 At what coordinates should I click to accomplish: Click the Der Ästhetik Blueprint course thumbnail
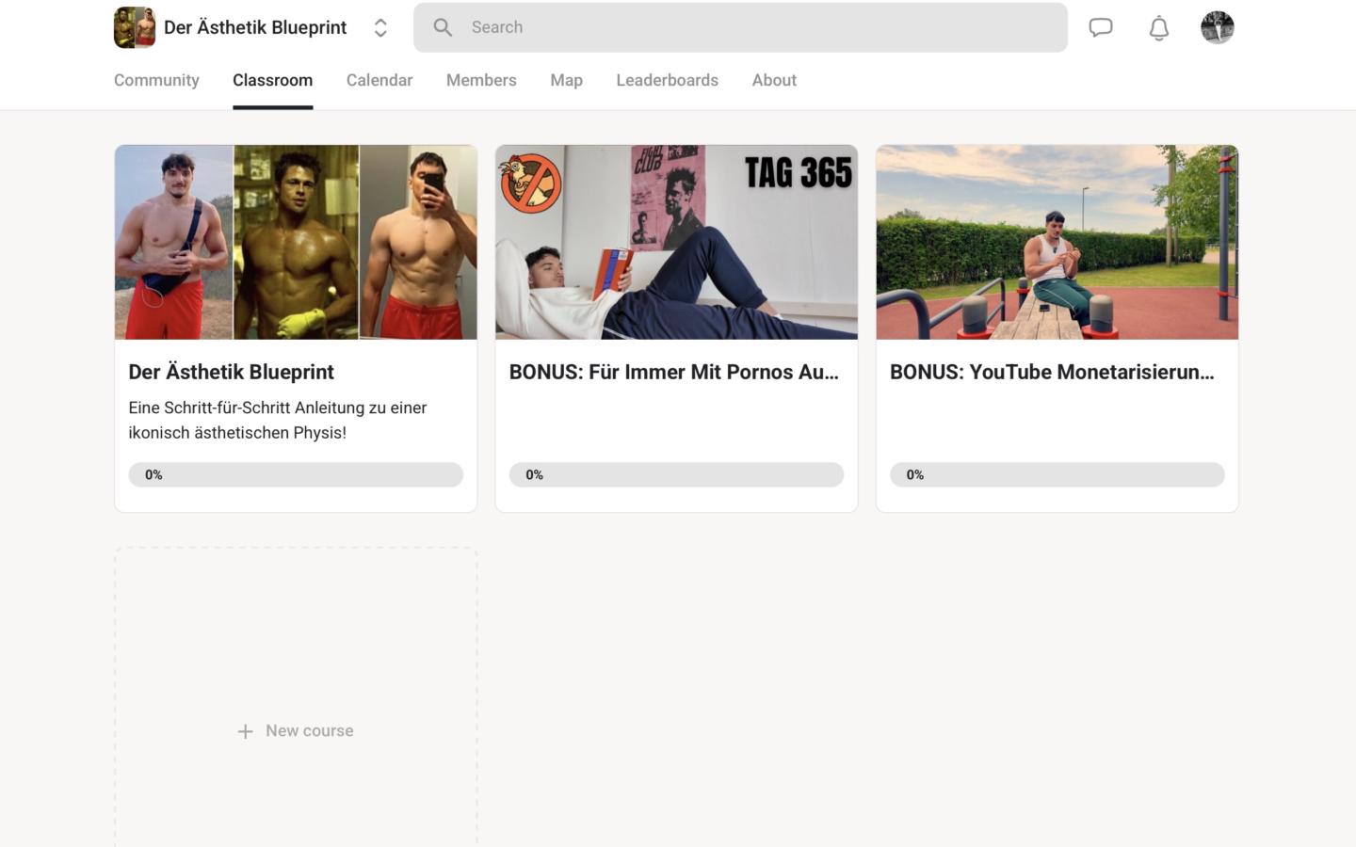(x=296, y=242)
